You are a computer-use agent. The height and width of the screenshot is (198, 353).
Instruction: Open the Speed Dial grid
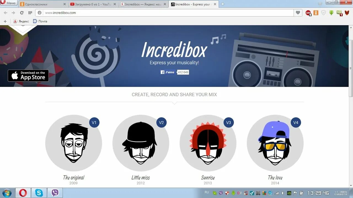30,13
